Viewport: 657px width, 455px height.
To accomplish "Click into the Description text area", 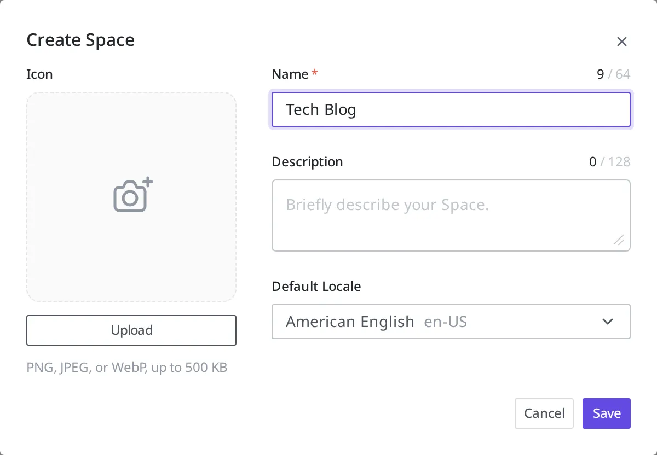I will click(451, 215).
